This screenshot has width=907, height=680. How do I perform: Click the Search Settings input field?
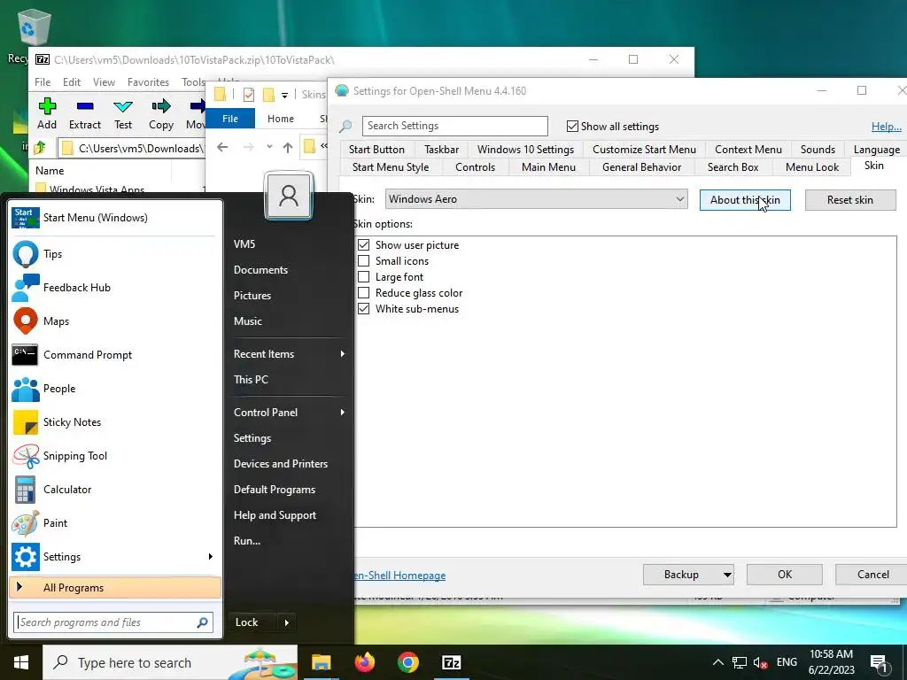pos(454,126)
